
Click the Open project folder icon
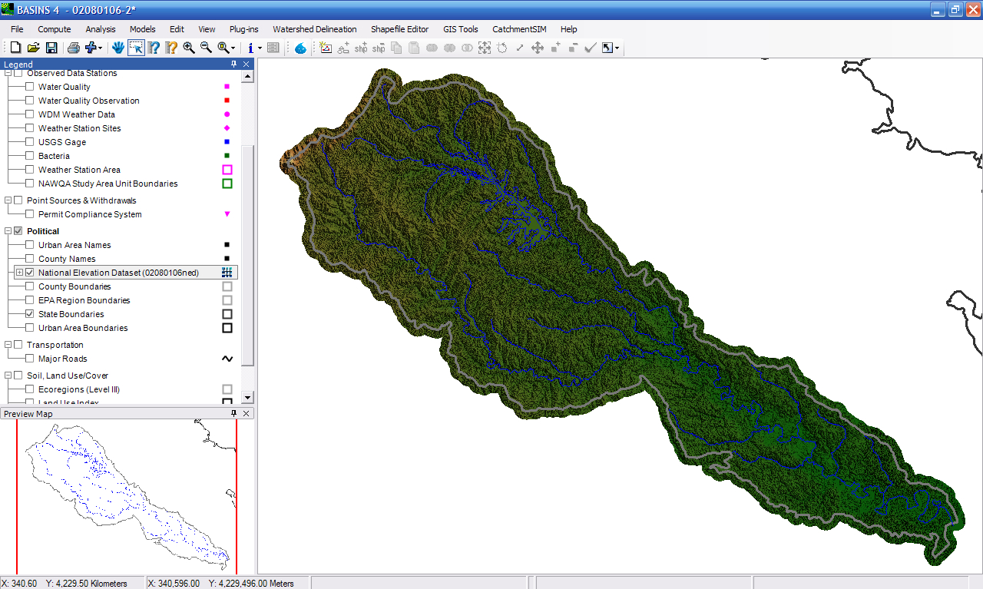[33, 48]
